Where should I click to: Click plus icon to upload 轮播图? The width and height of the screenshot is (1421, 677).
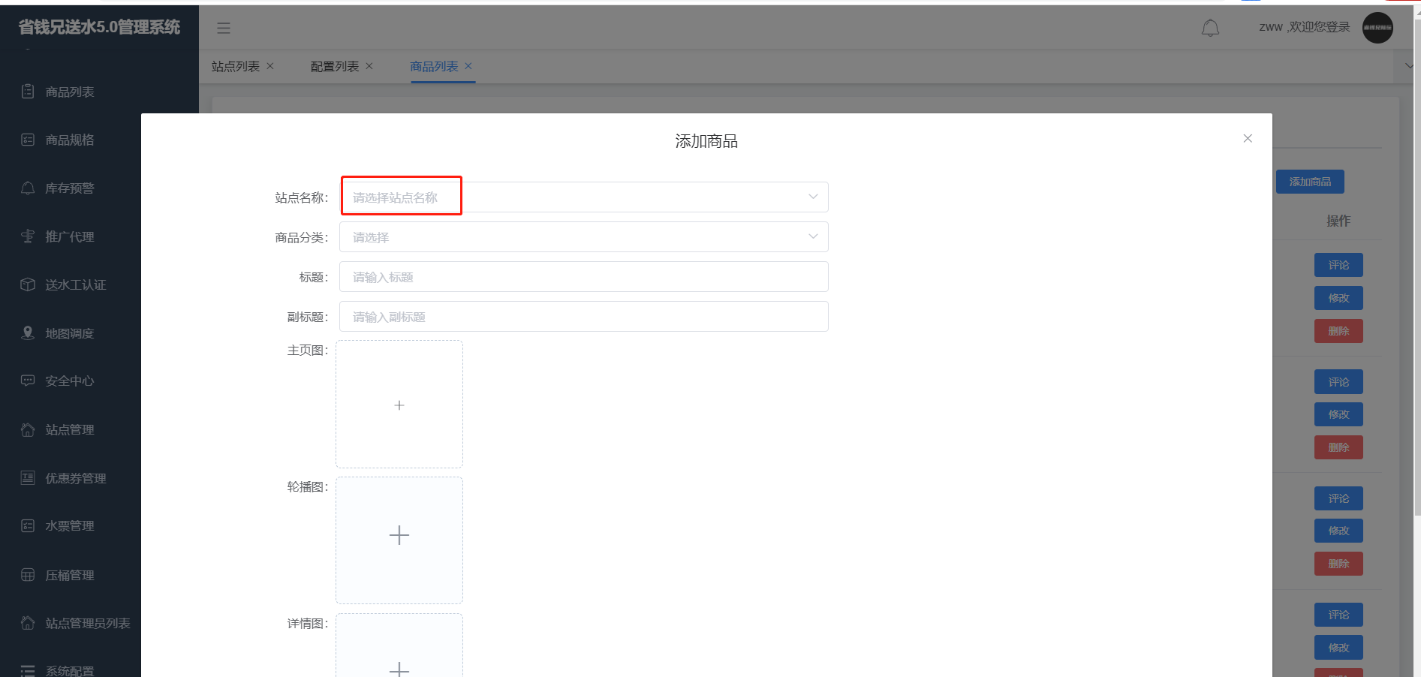399,535
